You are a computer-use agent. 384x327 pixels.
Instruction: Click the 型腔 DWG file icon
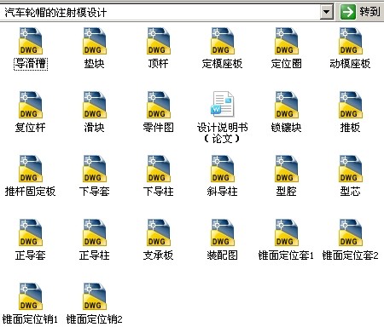pos(287,169)
